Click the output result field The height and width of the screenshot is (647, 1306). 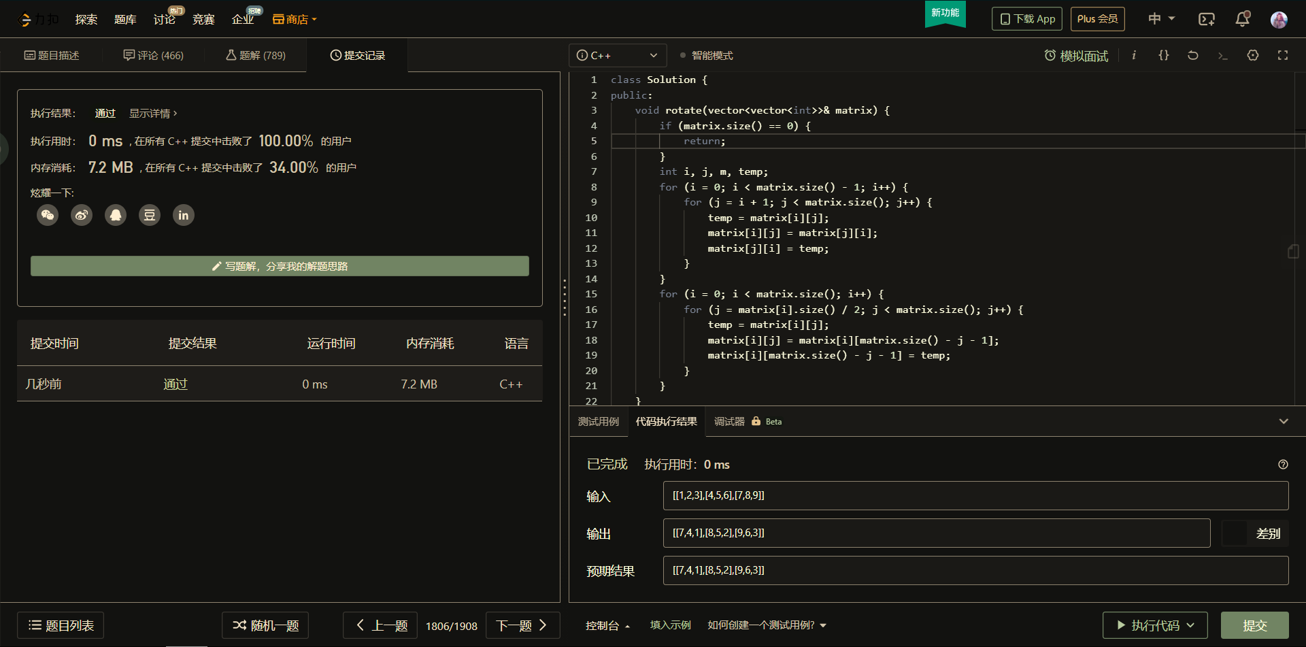937,533
